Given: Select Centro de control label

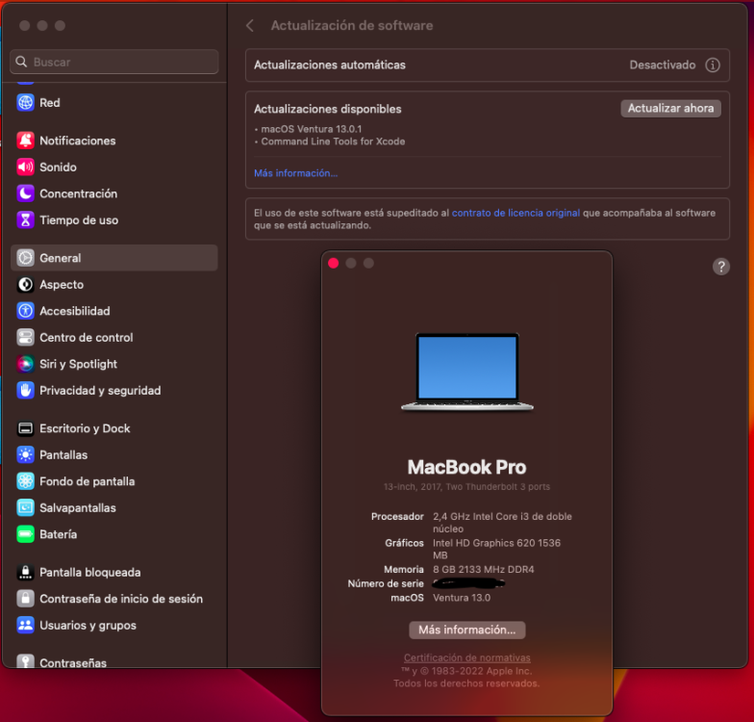Looking at the screenshot, I should [87, 338].
